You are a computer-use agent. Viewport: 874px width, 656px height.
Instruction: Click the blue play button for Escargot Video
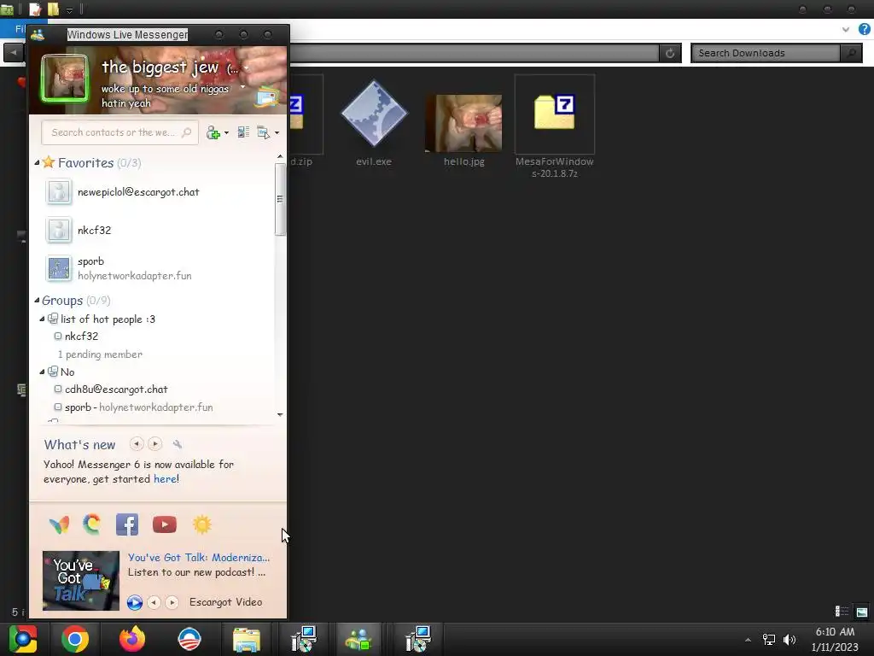134,602
